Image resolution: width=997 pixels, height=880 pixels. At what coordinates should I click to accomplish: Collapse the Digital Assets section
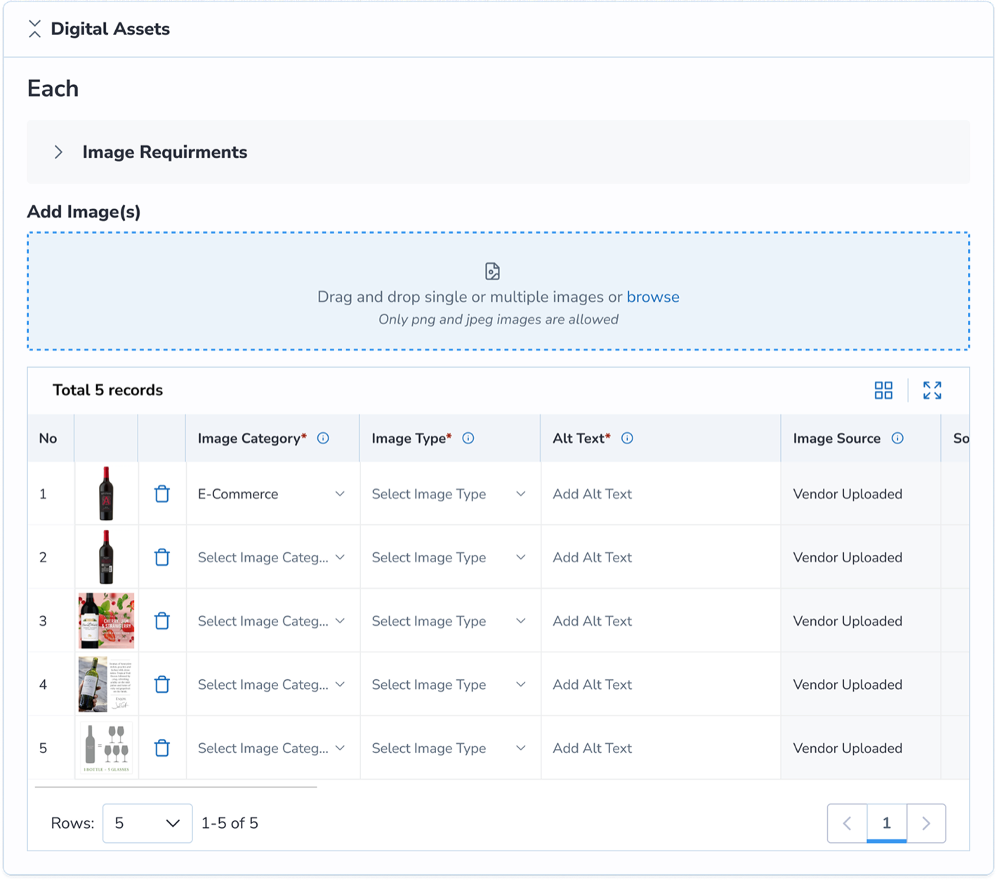34,29
